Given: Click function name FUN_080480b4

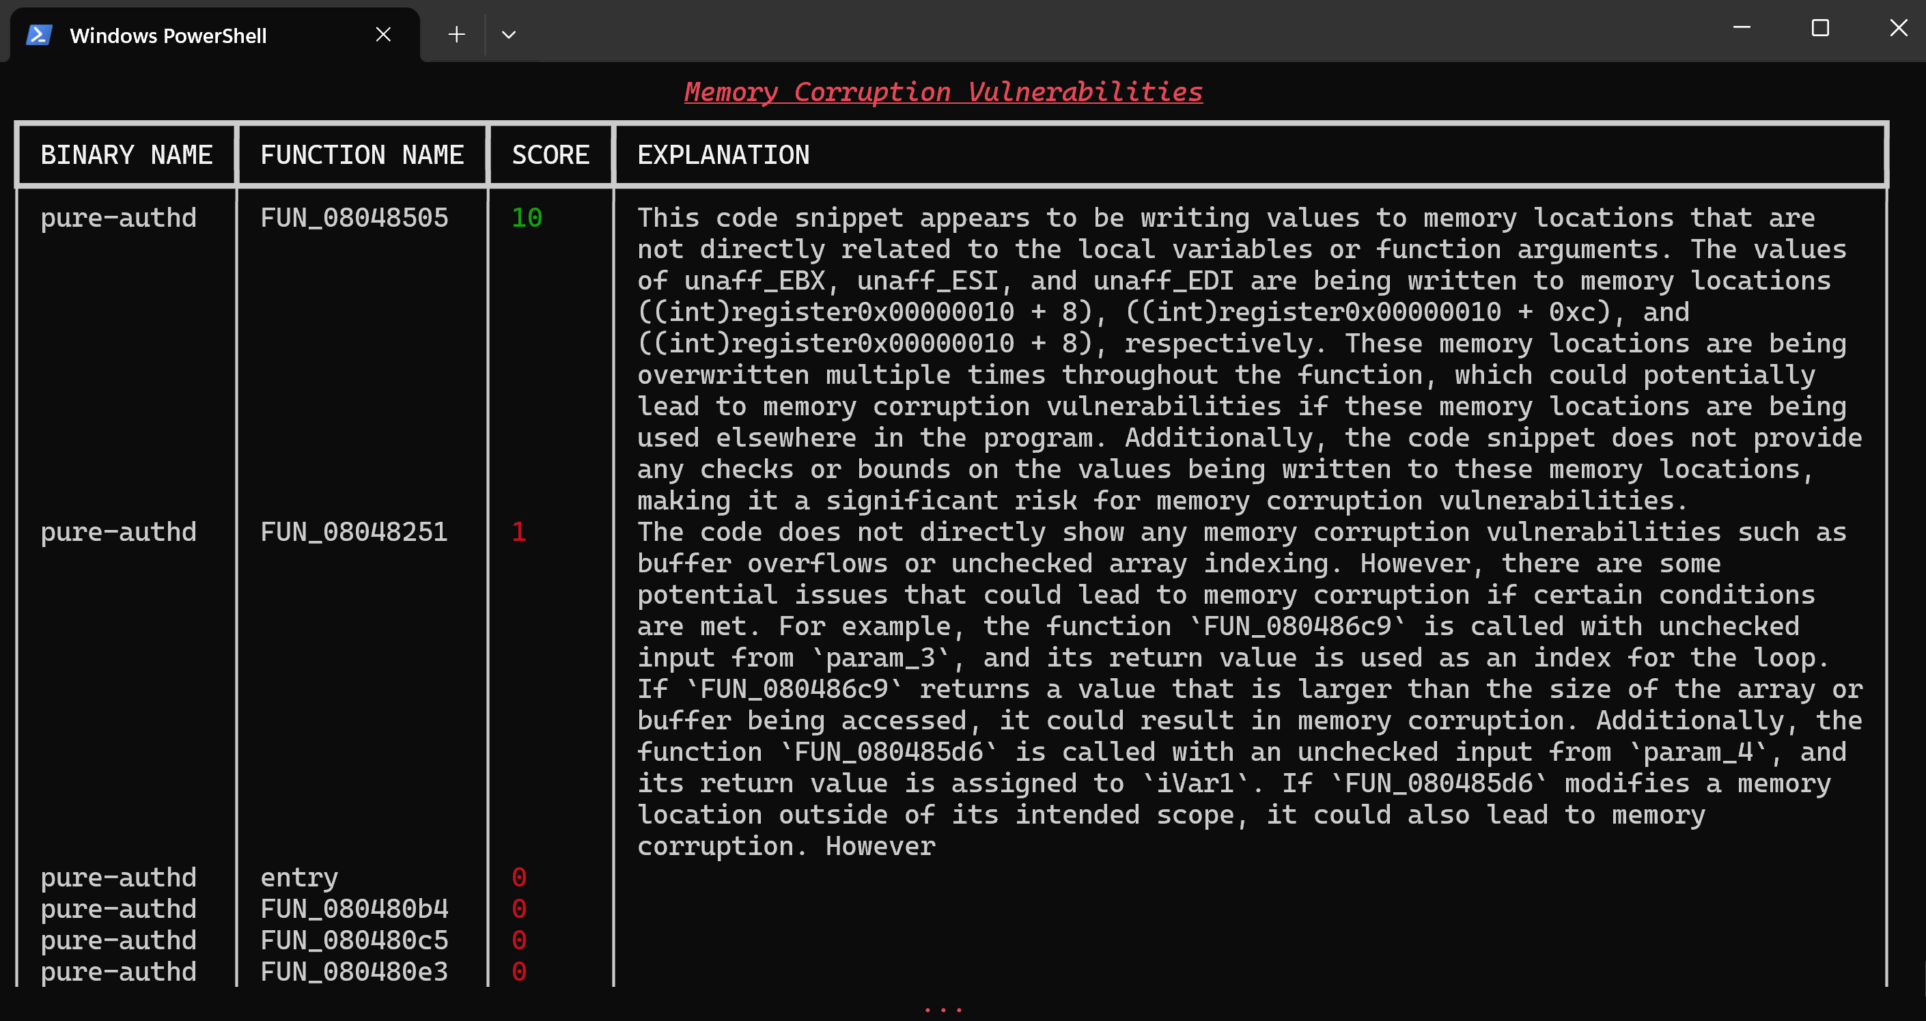Looking at the screenshot, I should (x=354, y=908).
